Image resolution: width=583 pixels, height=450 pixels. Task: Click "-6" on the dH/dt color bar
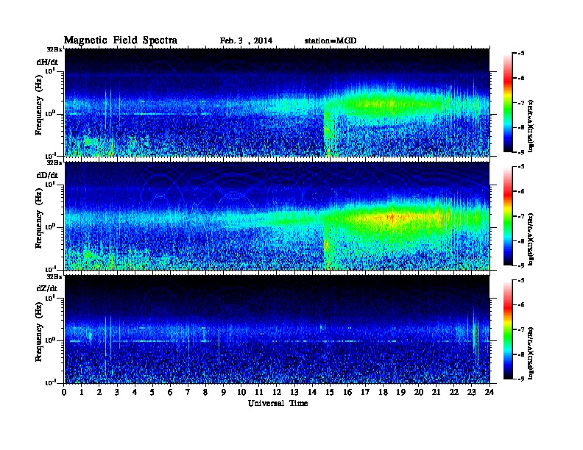[521, 78]
